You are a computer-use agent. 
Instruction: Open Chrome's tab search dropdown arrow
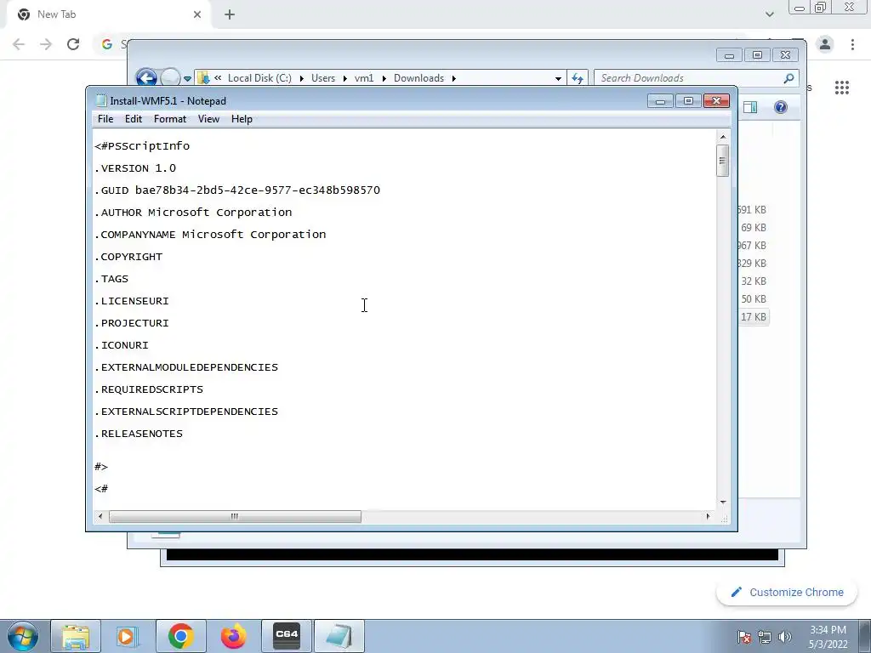click(769, 14)
